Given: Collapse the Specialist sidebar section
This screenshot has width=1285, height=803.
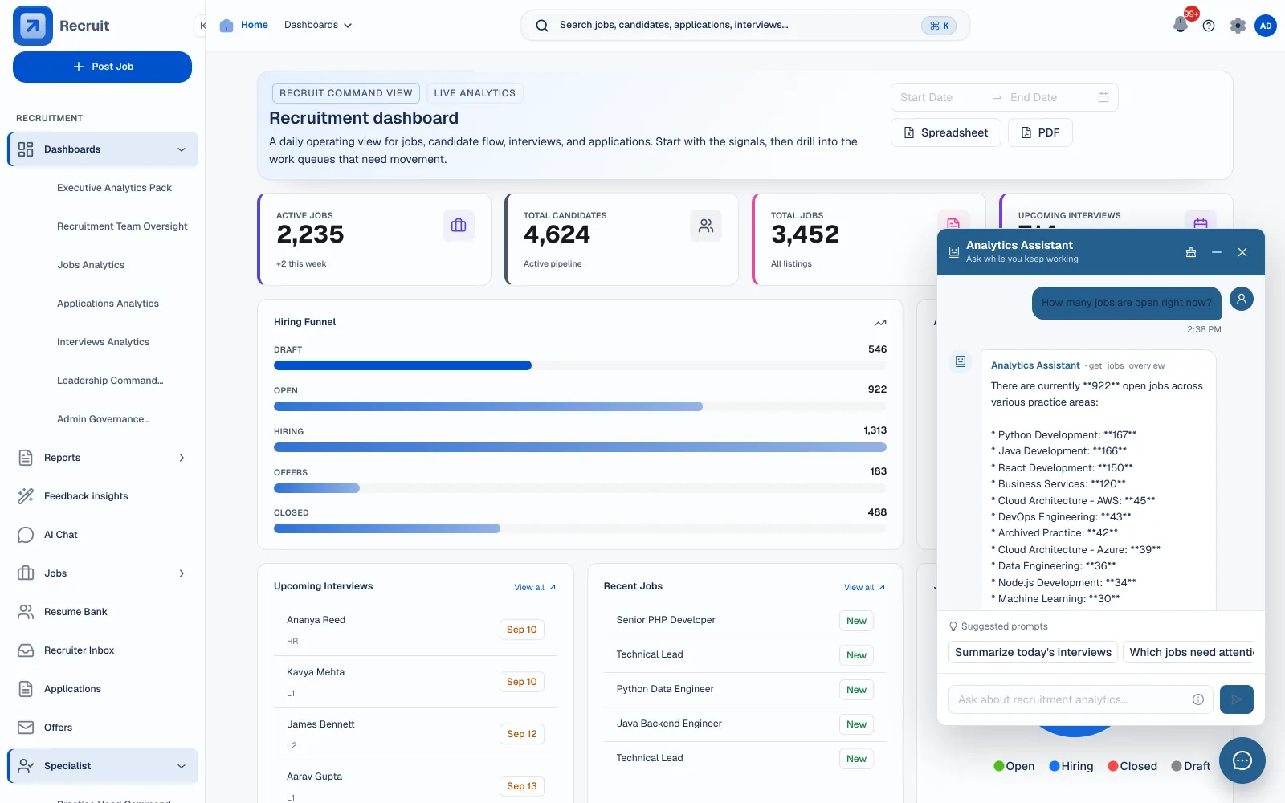Looking at the screenshot, I should click(182, 766).
